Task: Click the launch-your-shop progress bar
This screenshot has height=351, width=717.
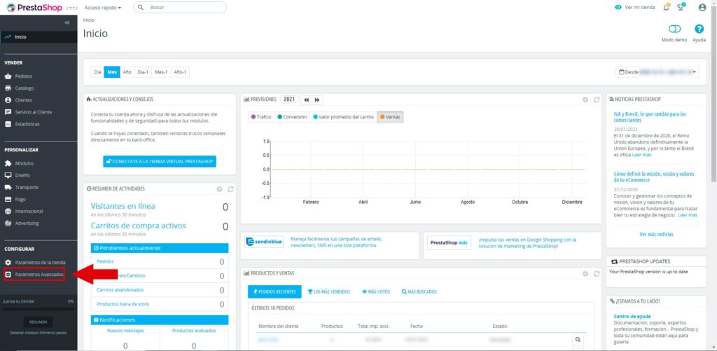Action: click(x=38, y=309)
